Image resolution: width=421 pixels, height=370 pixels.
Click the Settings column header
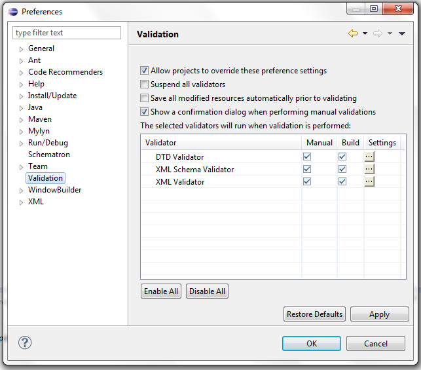tap(382, 143)
